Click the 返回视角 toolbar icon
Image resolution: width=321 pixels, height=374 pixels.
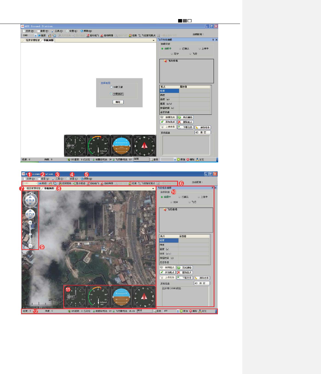pos(65,184)
